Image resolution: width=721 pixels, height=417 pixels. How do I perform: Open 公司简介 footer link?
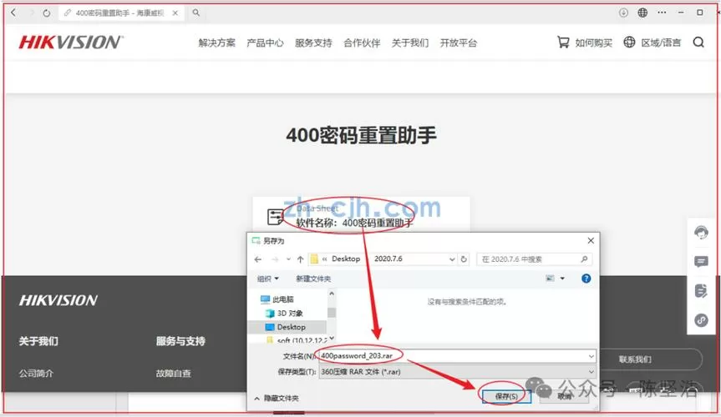click(36, 374)
